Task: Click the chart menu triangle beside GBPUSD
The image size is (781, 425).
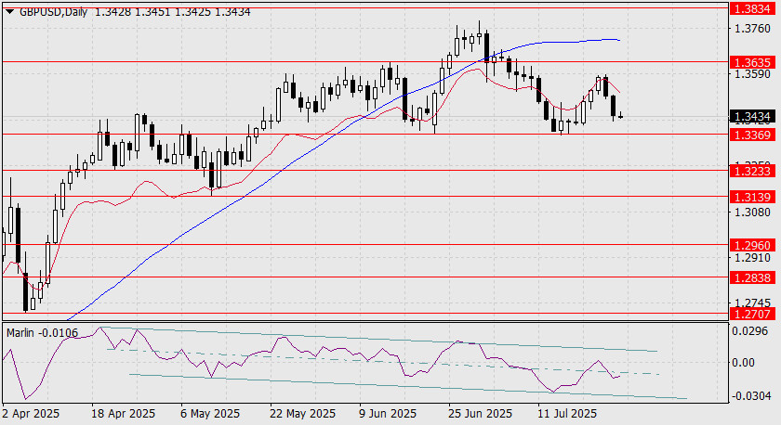Action: click(x=9, y=11)
